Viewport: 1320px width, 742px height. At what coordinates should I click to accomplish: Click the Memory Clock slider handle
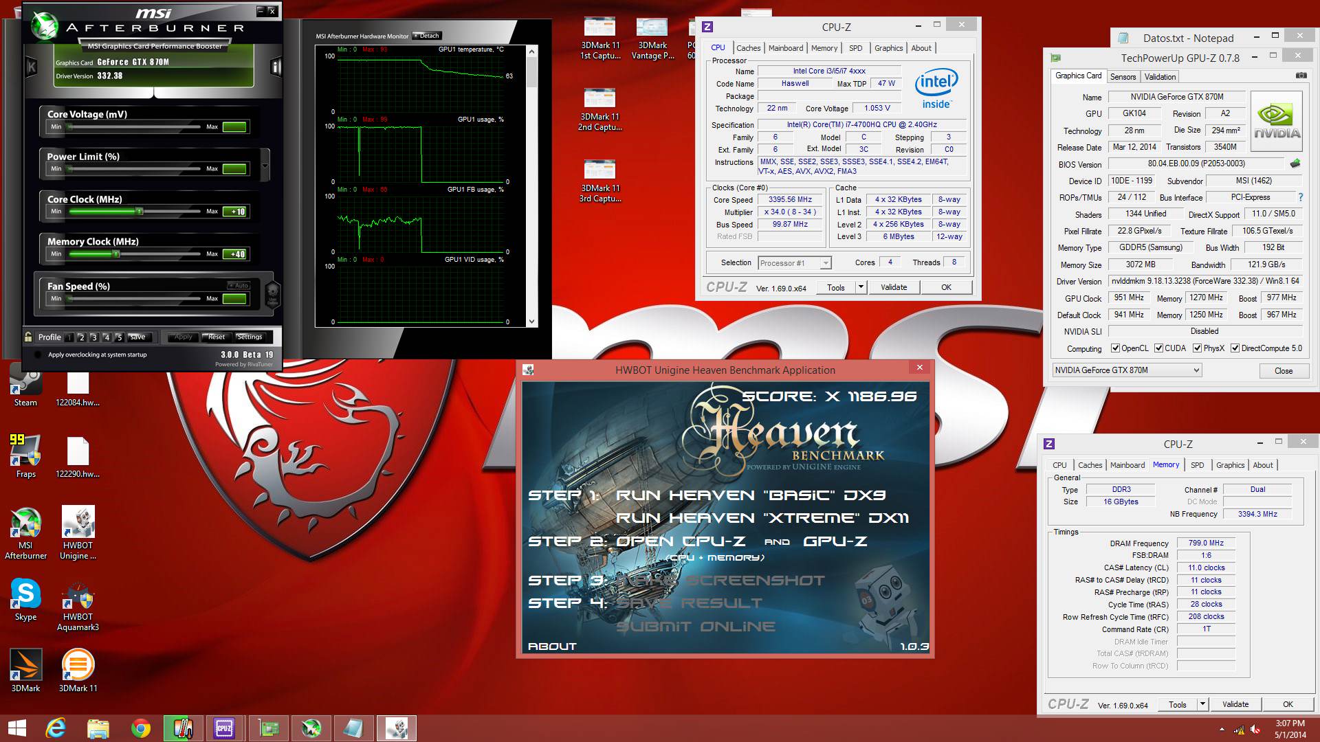pyautogui.click(x=116, y=254)
